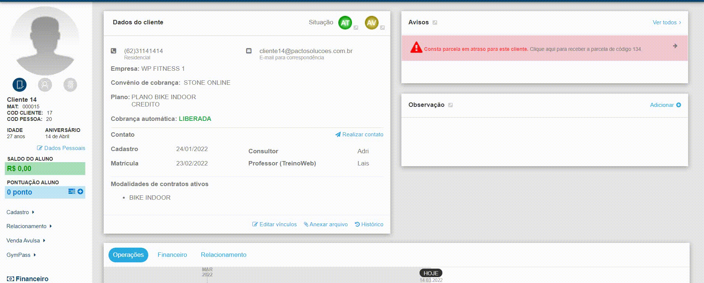This screenshot has height=283, width=704.
Task: Click the facial recognition icon under the photo
Action: (45, 85)
